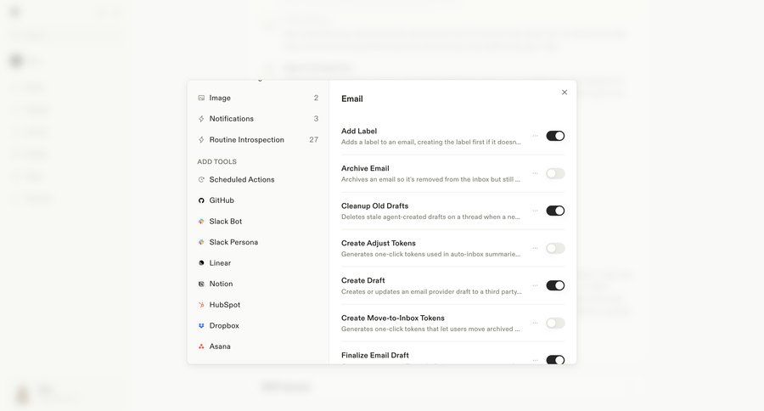Click the Cleanup Old Drafts title
Image resolution: width=764 pixels, height=411 pixels.
click(x=374, y=206)
